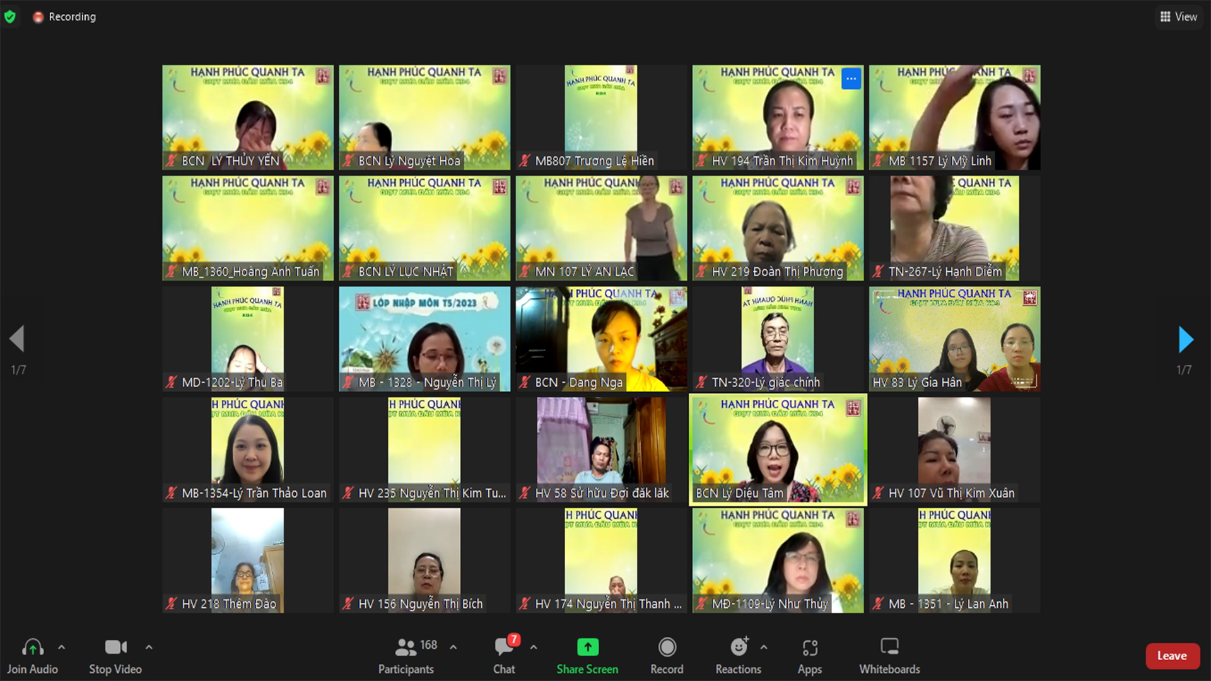Click the blue three-dots on Trần Thị Kim Huỳnh's tile

click(x=851, y=79)
